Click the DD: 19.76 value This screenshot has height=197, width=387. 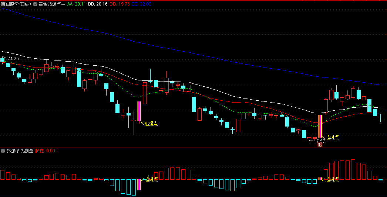[120, 4]
